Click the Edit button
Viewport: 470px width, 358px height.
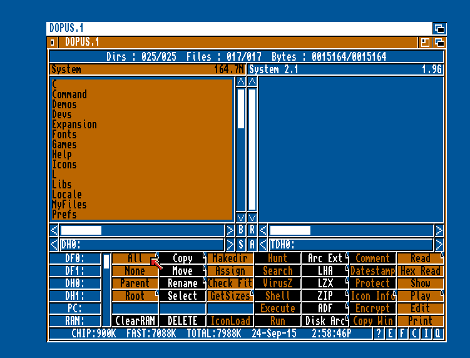pyautogui.click(x=420, y=308)
